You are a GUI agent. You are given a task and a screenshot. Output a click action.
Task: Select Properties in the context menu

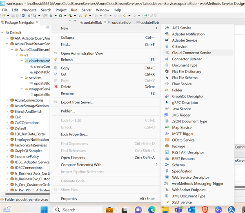pos(106,199)
